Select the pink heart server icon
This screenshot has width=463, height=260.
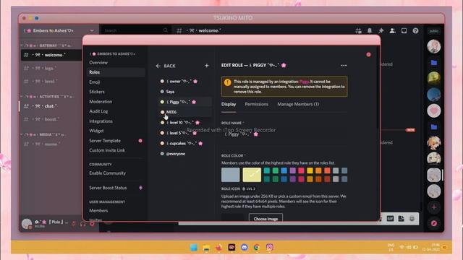434,110
